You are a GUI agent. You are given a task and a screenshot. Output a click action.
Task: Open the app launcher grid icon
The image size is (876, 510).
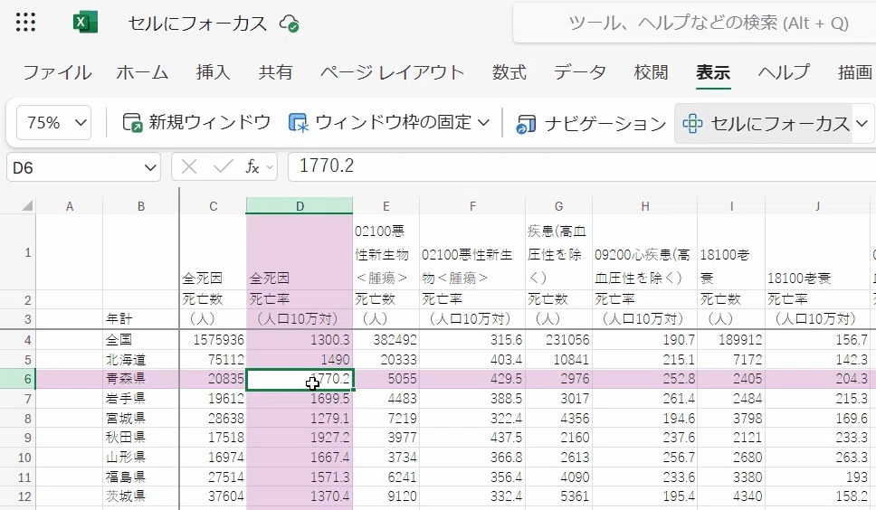(25, 23)
